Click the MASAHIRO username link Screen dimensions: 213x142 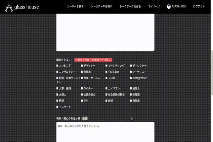point(179,6)
